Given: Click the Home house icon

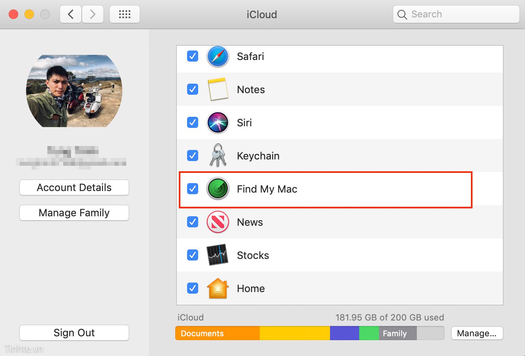Looking at the screenshot, I should tap(217, 288).
